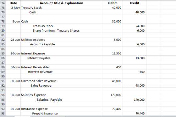Select the 13,500 debit value
This screenshot has height=117, width=176.
(113, 53)
